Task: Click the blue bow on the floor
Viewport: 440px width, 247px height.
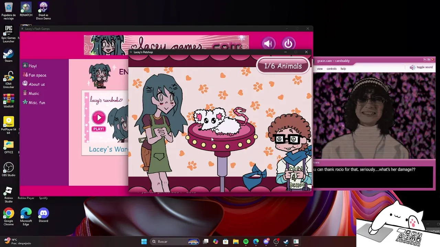Action: click(x=255, y=178)
